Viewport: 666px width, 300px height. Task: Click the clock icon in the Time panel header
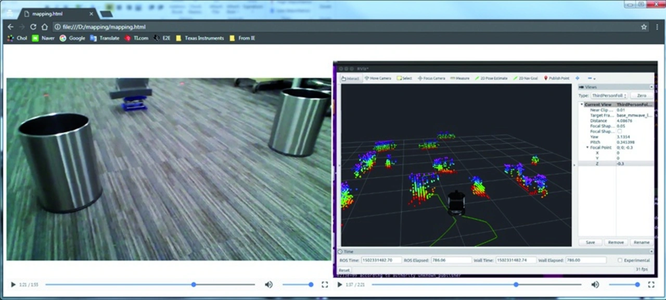(x=341, y=252)
